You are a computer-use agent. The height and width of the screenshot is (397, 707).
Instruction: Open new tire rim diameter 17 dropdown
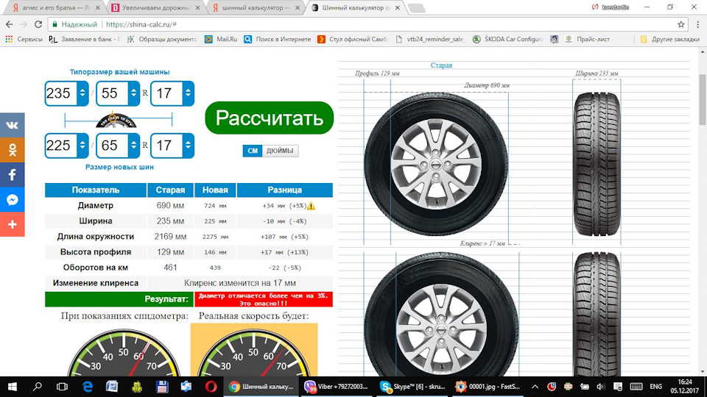(x=187, y=146)
